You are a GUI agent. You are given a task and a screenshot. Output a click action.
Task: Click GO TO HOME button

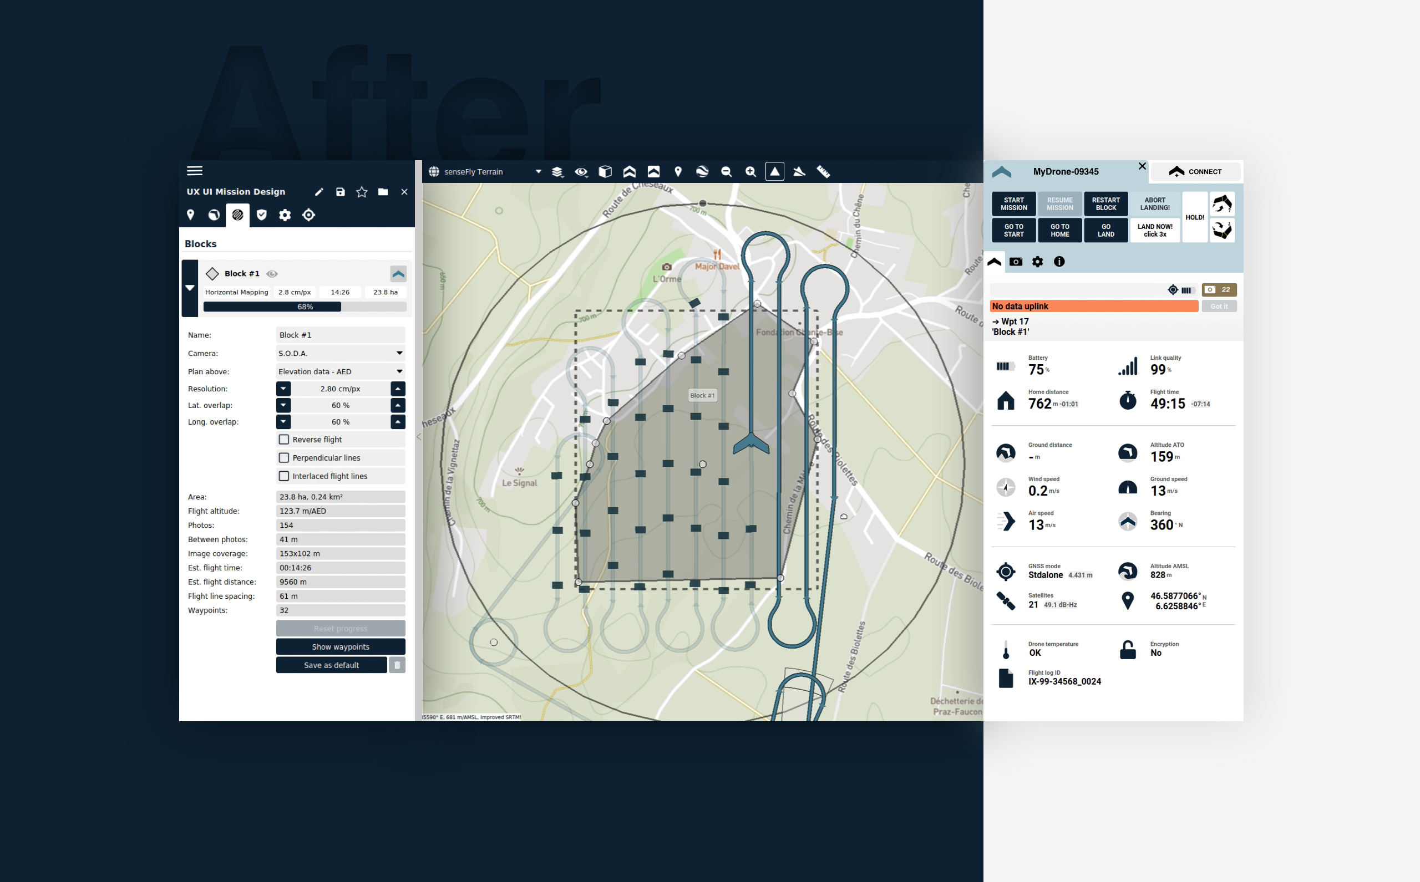click(1060, 231)
